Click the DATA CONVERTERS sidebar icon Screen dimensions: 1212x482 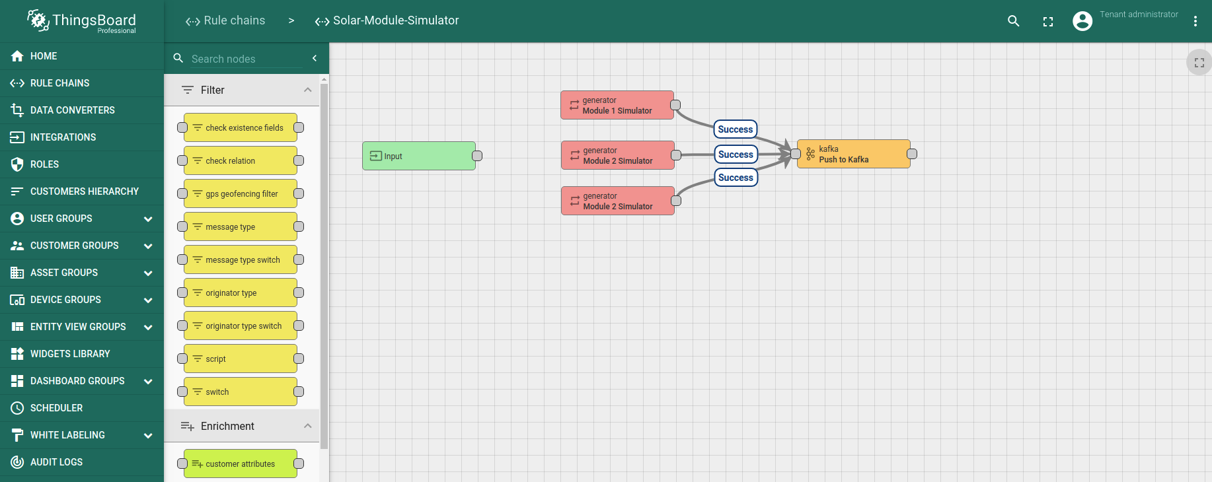(17, 110)
